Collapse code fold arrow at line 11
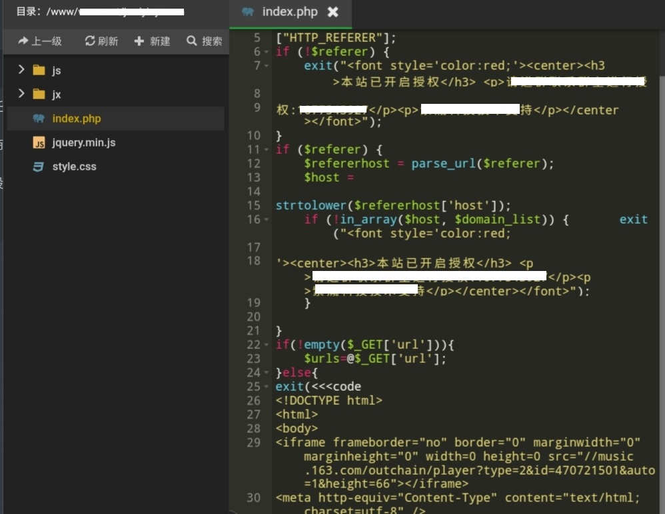665x514 pixels. point(267,150)
